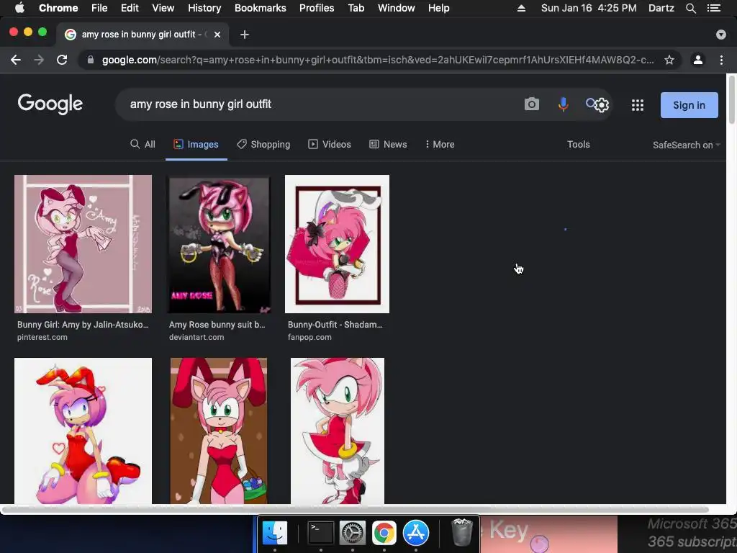Reload the current page
737x553 pixels.
(62, 60)
